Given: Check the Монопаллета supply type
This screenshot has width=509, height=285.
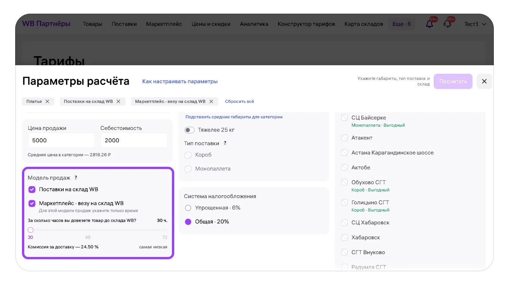Looking at the screenshot, I should [x=188, y=169].
